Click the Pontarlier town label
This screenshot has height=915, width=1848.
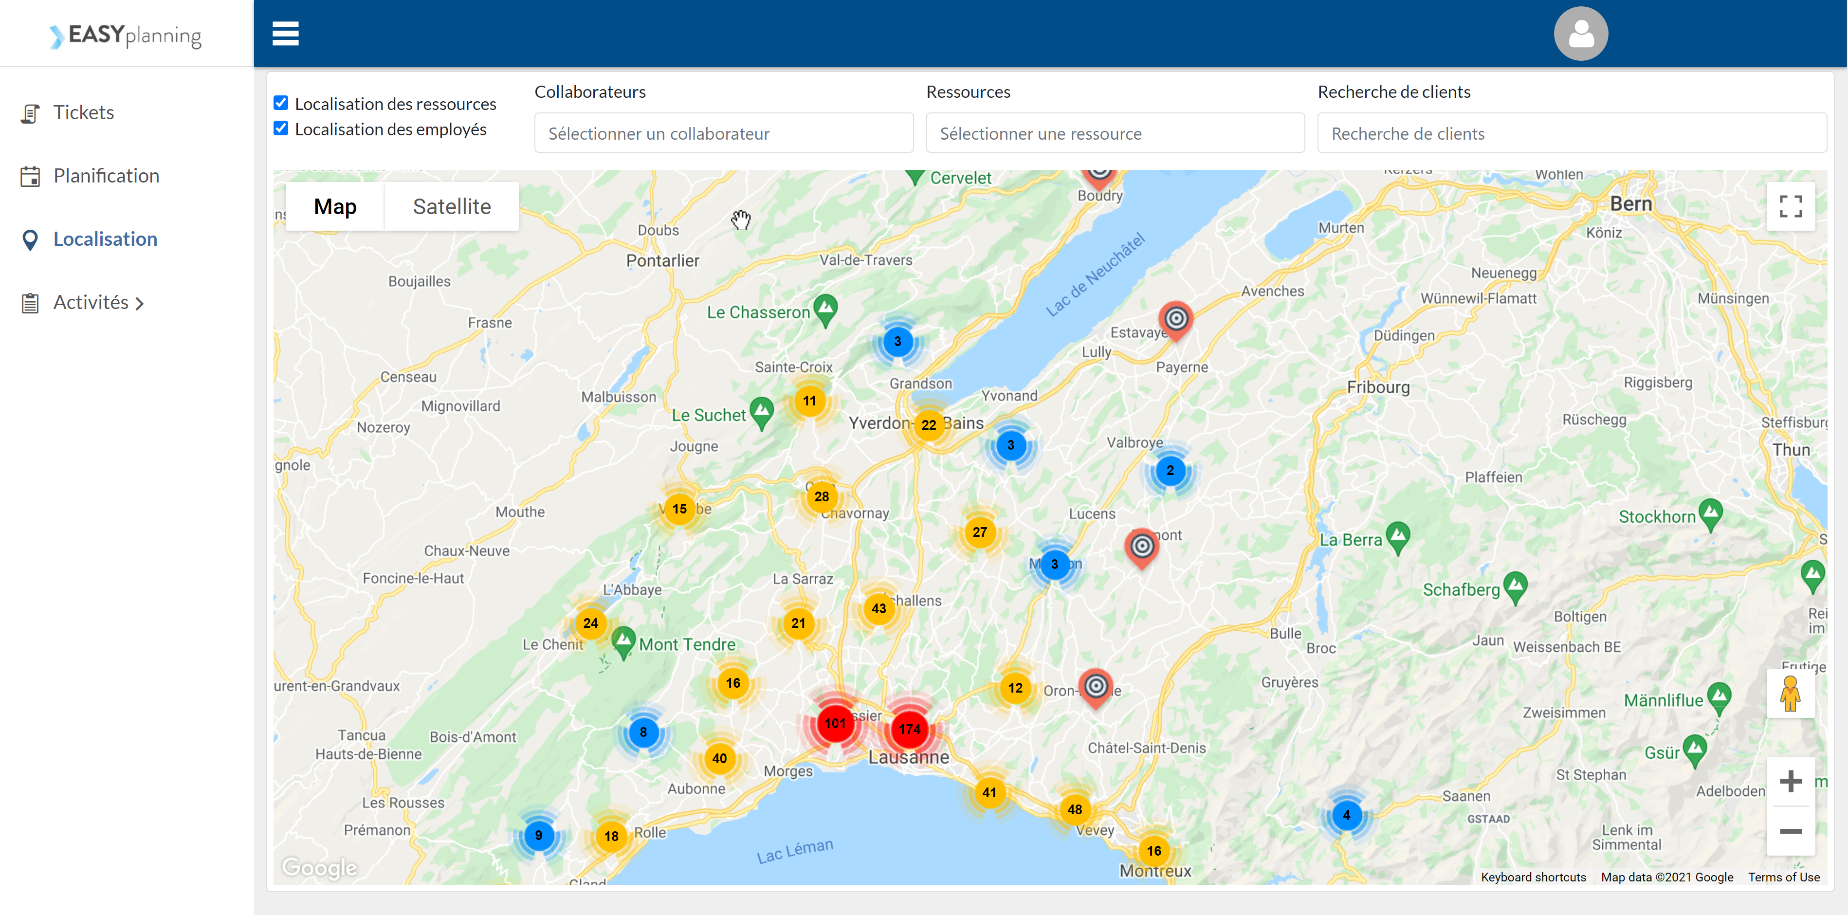[662, 260]
